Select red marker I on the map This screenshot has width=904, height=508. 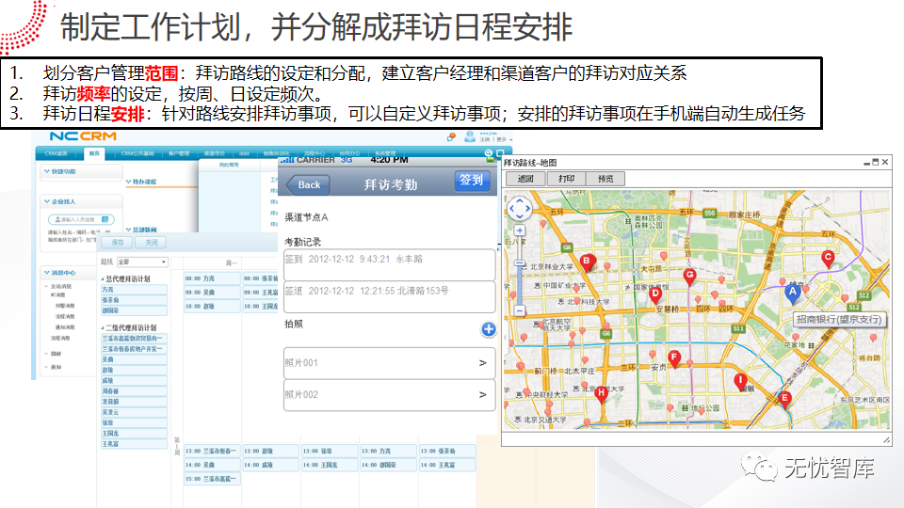point(740,381)
